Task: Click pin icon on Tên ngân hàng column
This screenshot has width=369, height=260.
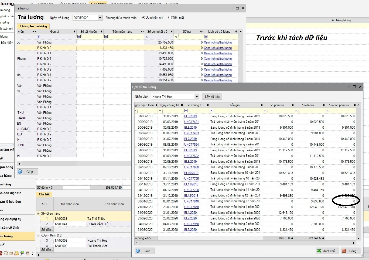Action: point(142,32)
